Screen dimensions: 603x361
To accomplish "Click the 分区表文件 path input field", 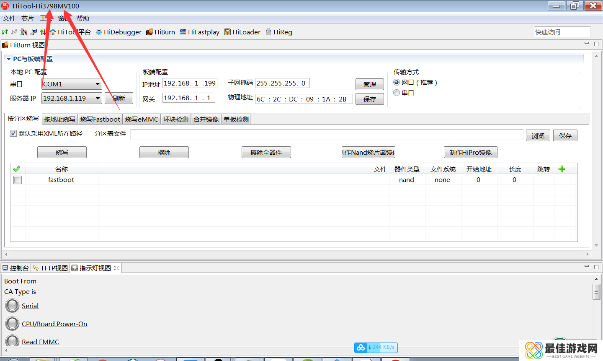I will [327, 135].
